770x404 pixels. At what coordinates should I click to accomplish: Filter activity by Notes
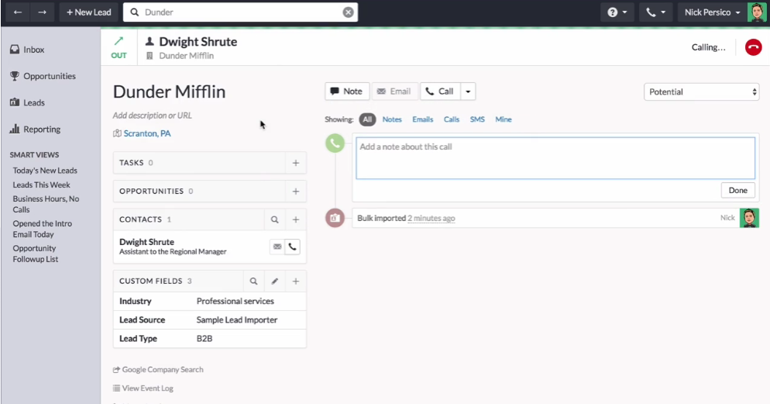392,119
